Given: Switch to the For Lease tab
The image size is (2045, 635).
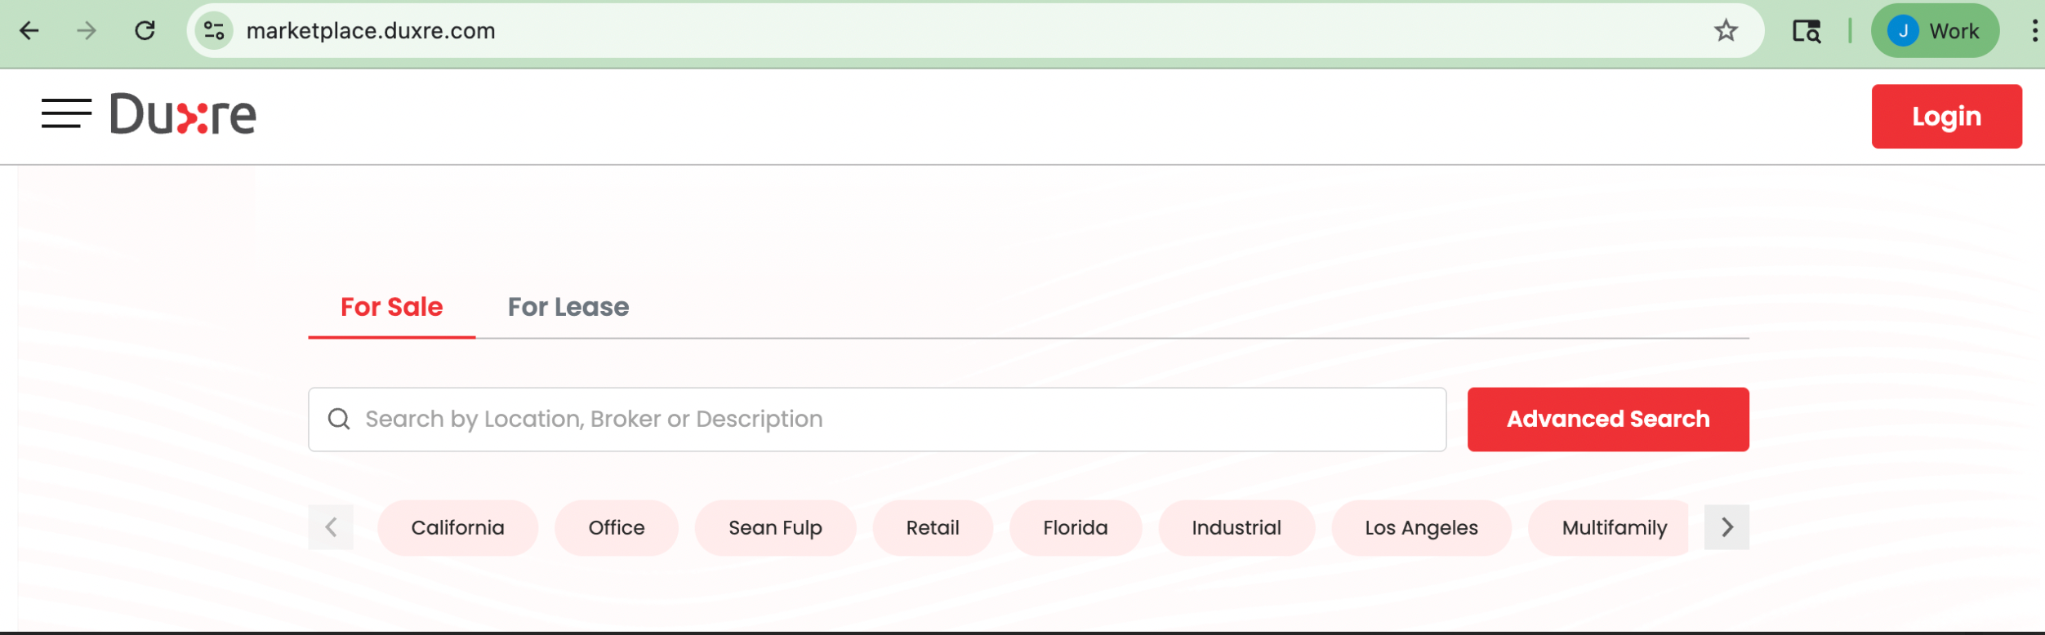Looking at the screenshot, I should coord(568,307).
